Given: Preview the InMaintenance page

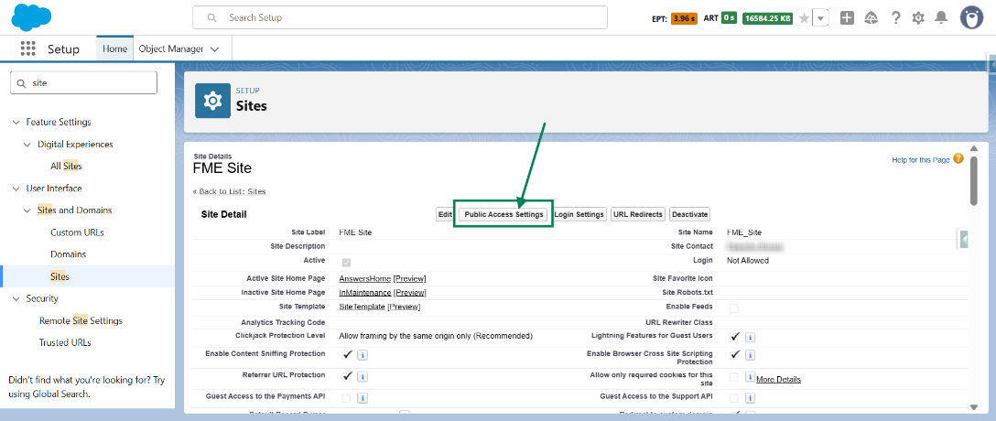Looking at the screenshot, I should coord(410,293).
